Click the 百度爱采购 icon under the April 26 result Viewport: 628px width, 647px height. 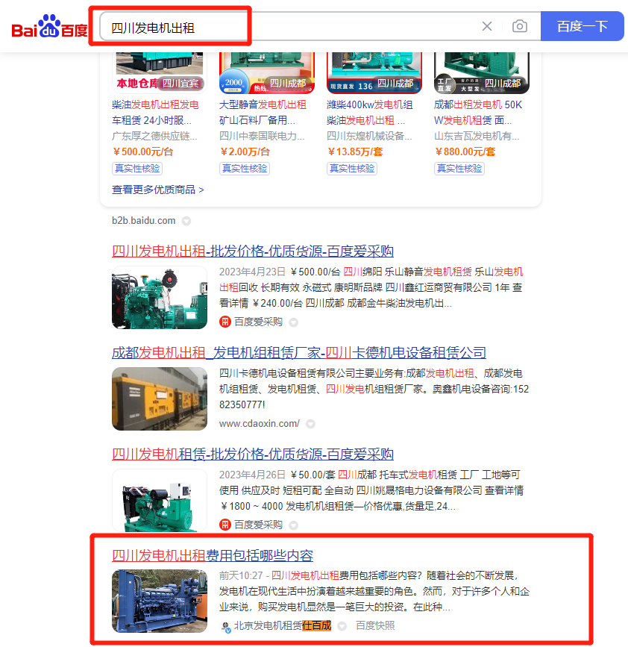coord(225,525)
